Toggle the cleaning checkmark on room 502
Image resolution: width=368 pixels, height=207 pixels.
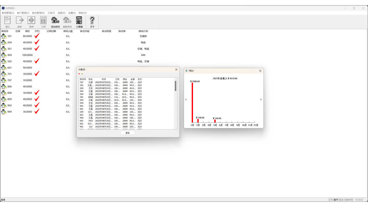tap(37, 61)
